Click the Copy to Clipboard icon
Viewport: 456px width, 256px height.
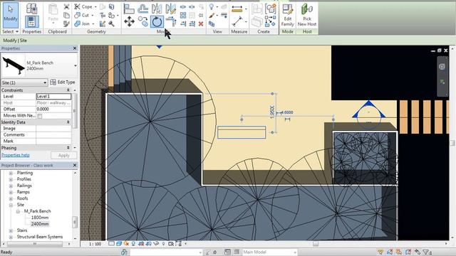pos(66,15)
